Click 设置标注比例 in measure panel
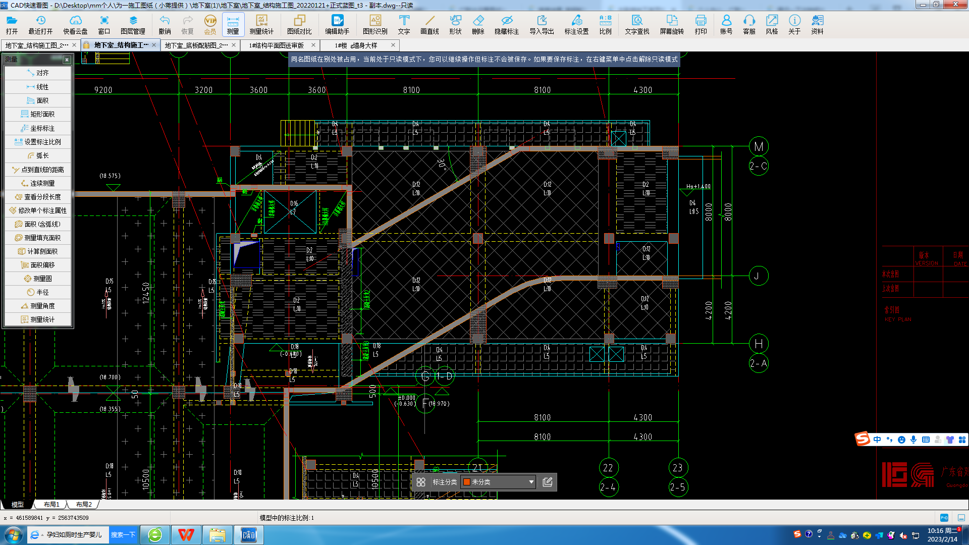969x545 pixels. (x=38, y=142)
